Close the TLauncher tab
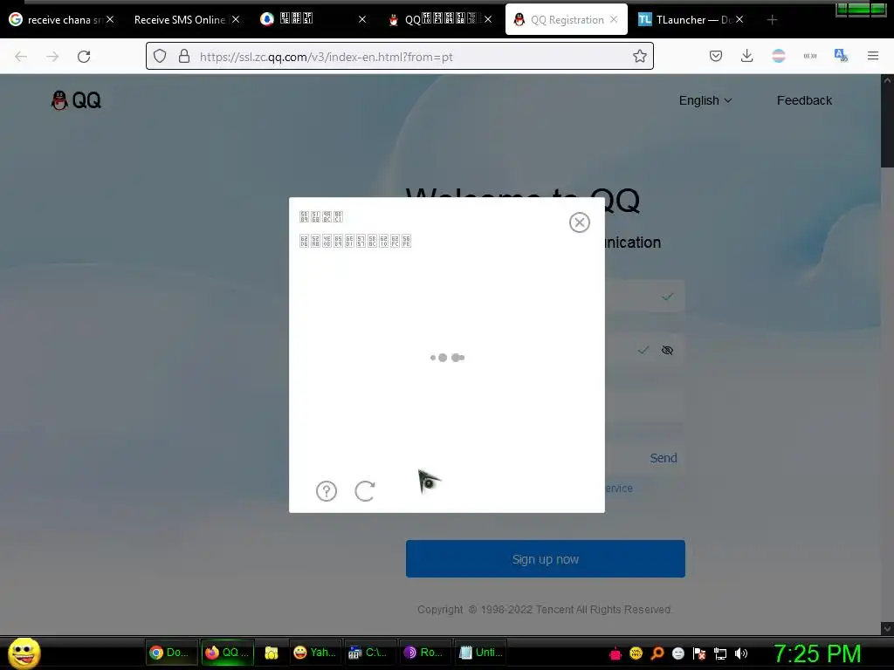Image resolution: width=894 pixels, height=670 pixels. 739,19
